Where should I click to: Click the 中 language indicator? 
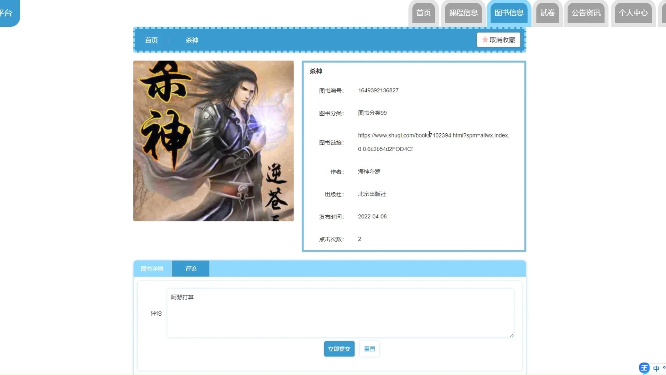656,368
